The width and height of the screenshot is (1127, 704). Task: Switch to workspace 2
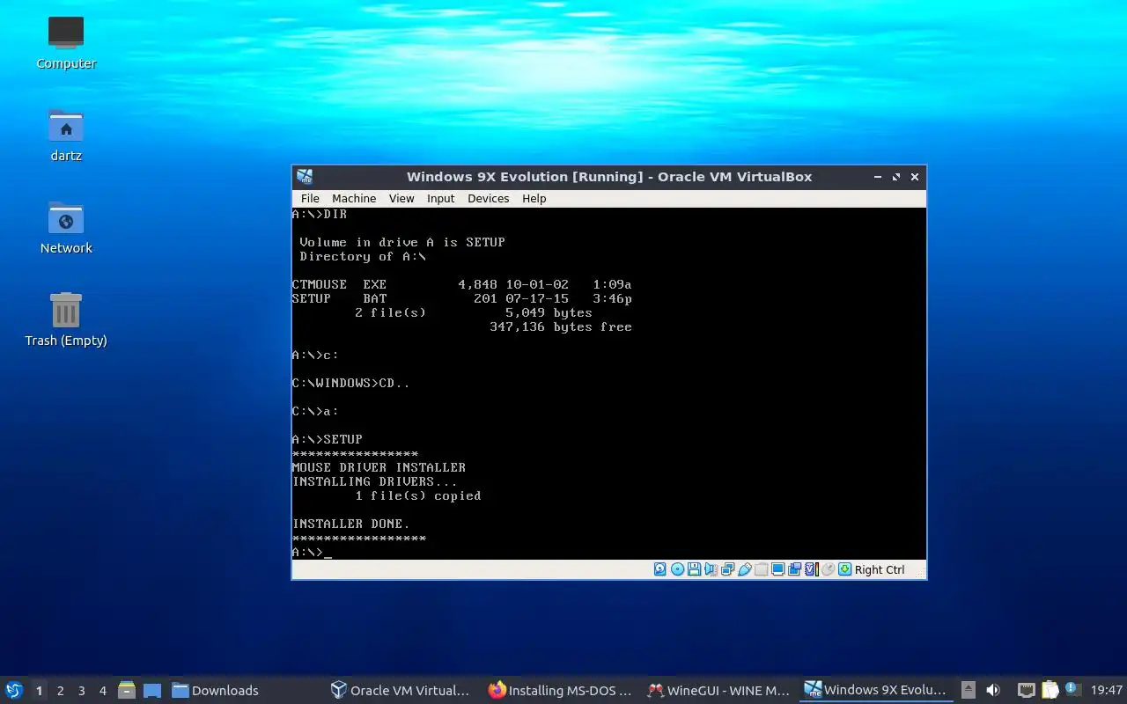tap(60, 691)
